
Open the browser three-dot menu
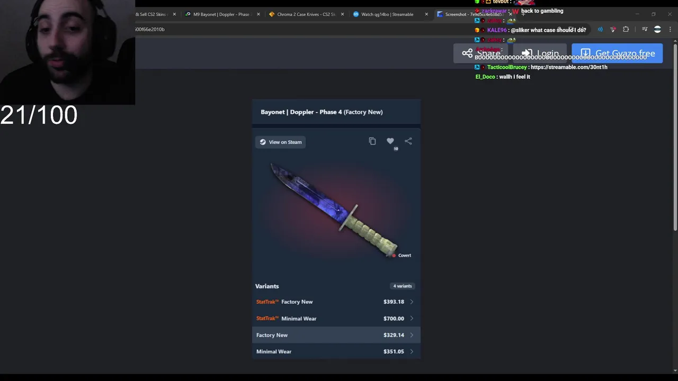[670, 30]
